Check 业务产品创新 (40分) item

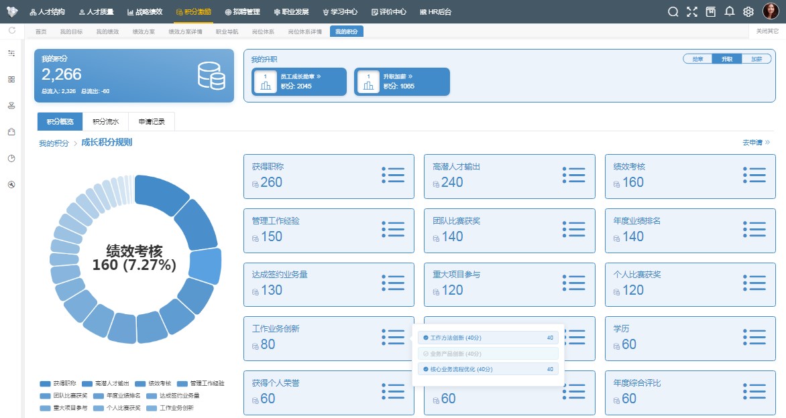426,354
